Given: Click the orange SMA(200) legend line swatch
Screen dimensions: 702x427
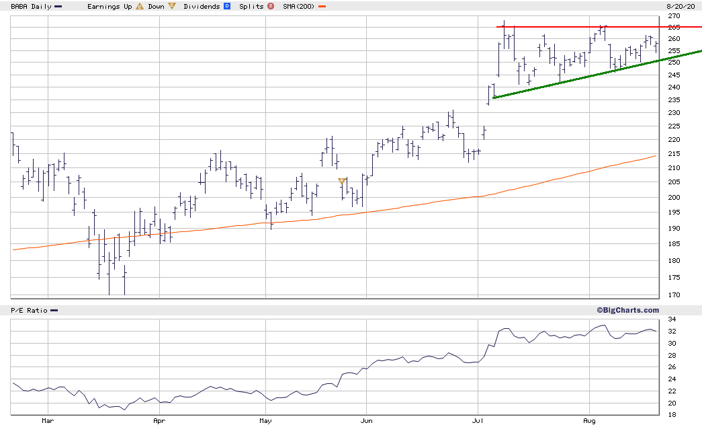Looking at the screenshot, I should (x=322, y=7).
